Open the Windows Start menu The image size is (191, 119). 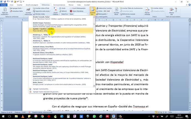3,117
